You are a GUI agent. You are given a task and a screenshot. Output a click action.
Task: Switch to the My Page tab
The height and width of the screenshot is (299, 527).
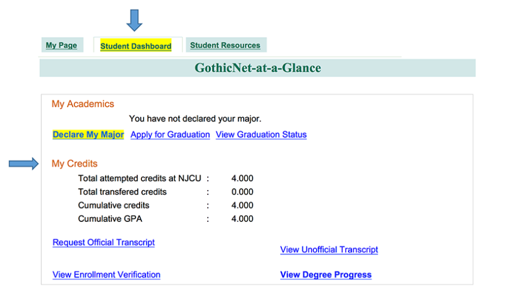point(62,45)
